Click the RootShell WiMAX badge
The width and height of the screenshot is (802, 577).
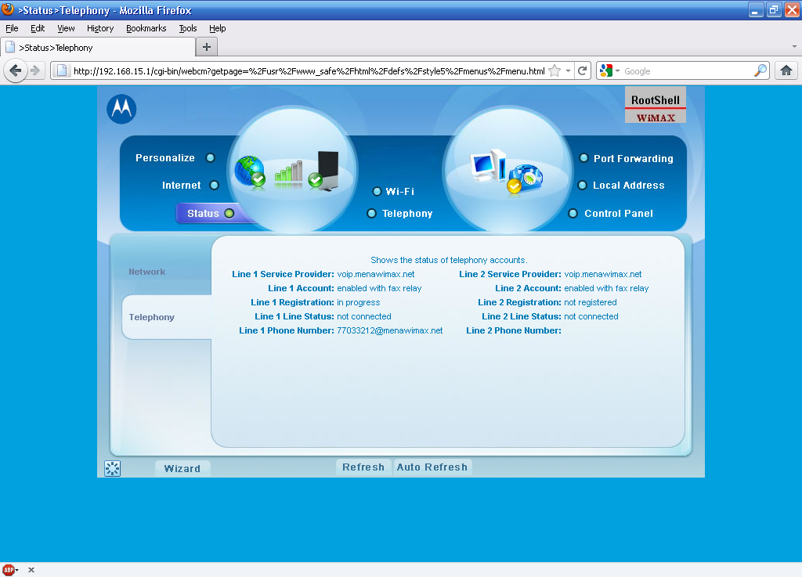tap(656, 105)
